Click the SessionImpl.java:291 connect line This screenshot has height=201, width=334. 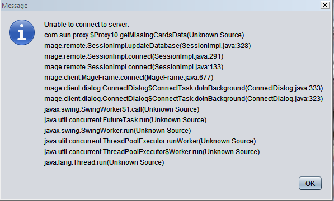pos(134,56)
